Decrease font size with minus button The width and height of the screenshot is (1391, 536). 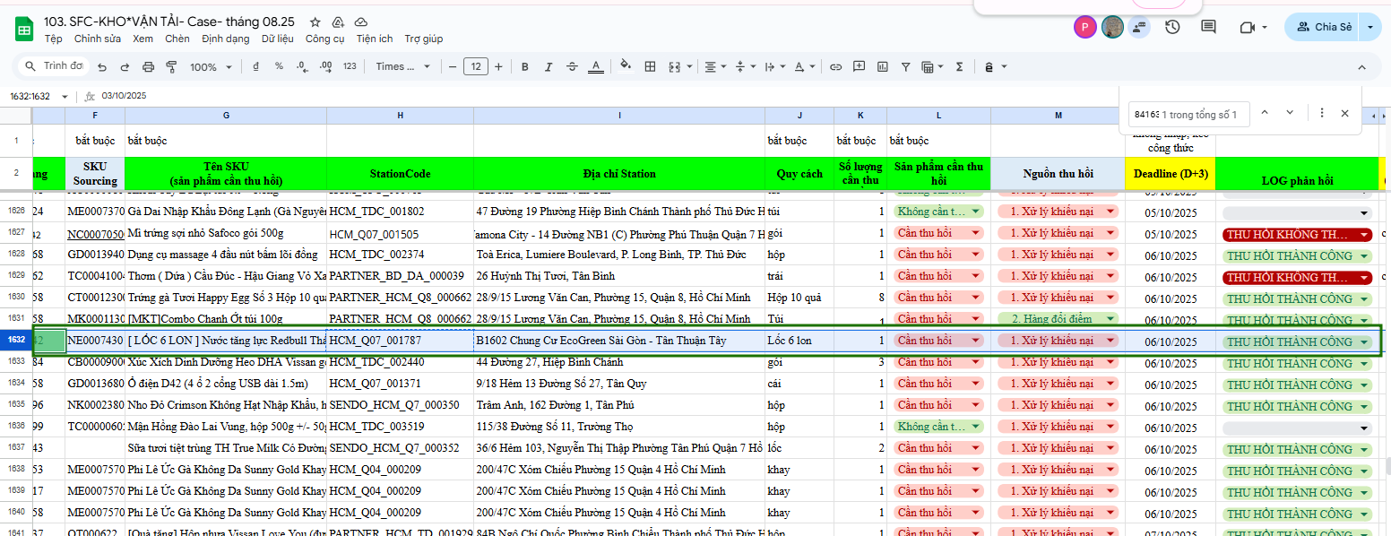pyautogui.click(x=453, y=67)
